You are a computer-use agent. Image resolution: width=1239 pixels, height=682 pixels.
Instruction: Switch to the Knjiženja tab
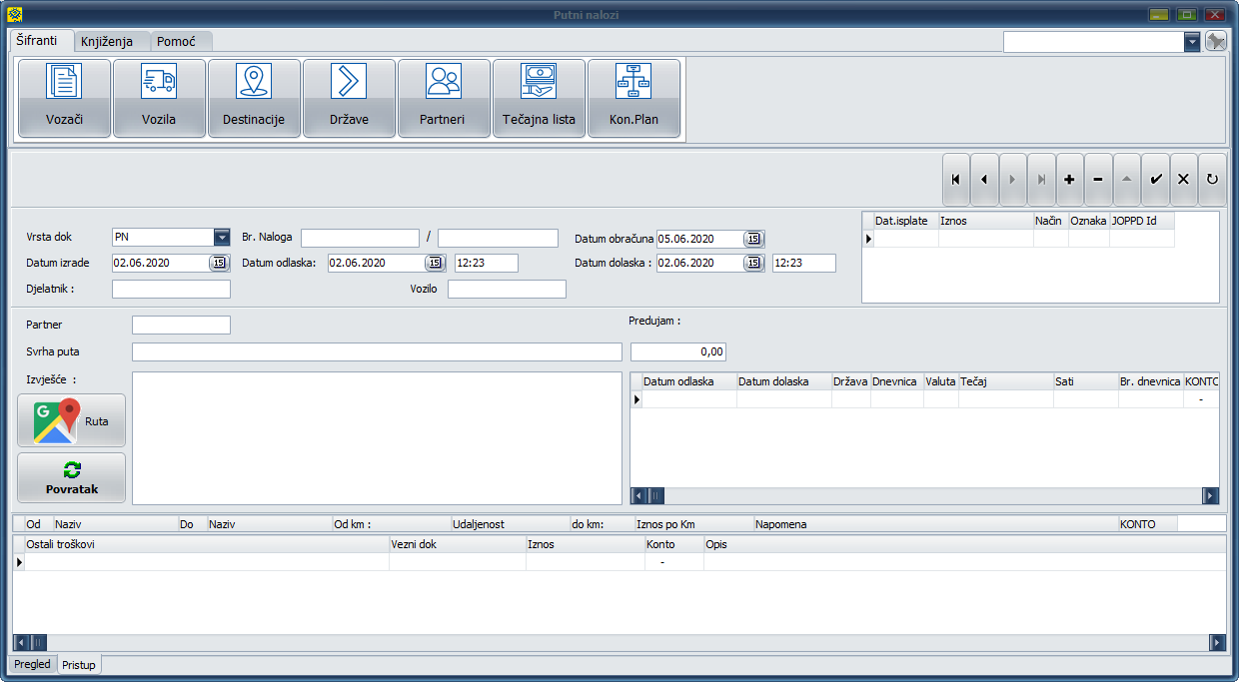tap(107, 42)
